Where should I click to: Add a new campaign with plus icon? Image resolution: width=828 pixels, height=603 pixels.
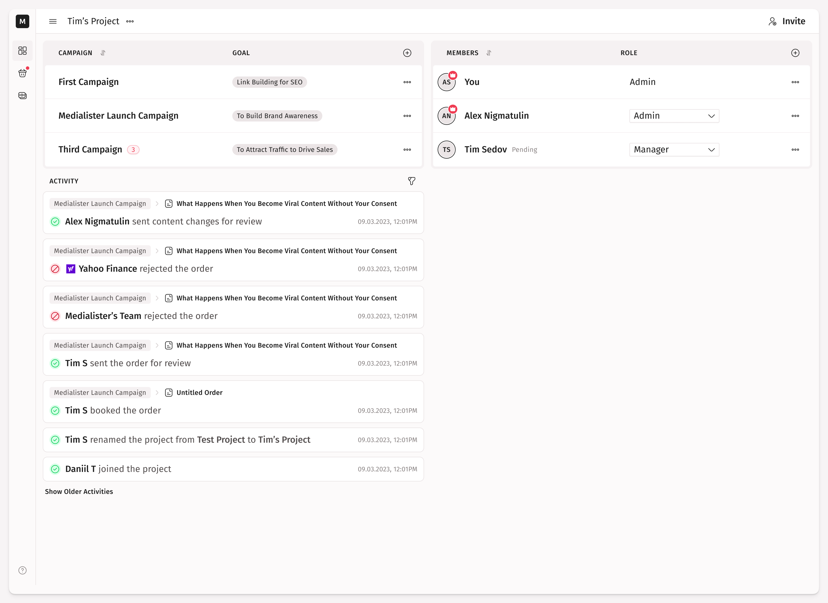407,53
